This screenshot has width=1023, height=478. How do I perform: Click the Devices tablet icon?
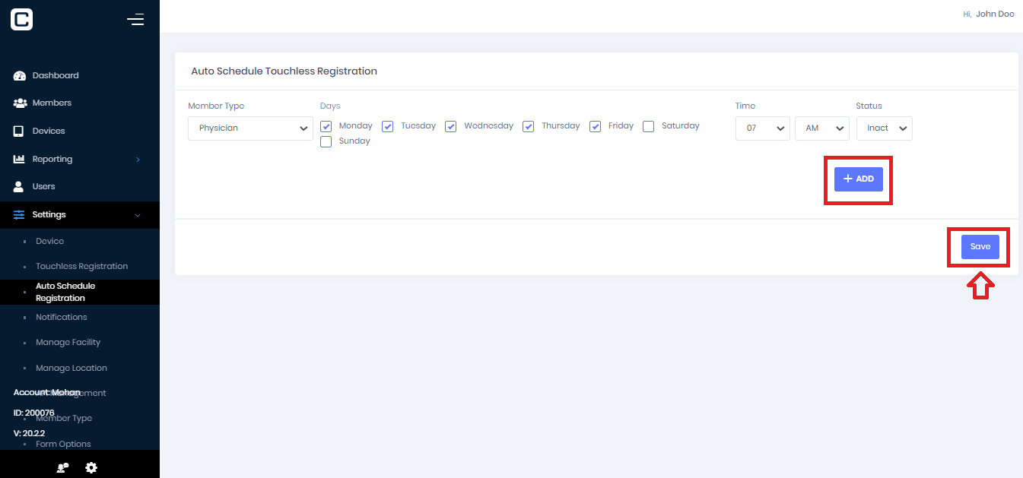point(19,131)
